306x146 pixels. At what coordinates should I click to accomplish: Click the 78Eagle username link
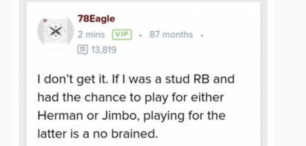tap(96, 19)
